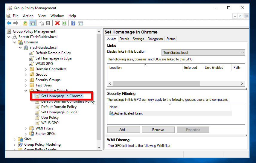
Task: Click the Name column header in Security Filtering
Action: tap(170, 107)
